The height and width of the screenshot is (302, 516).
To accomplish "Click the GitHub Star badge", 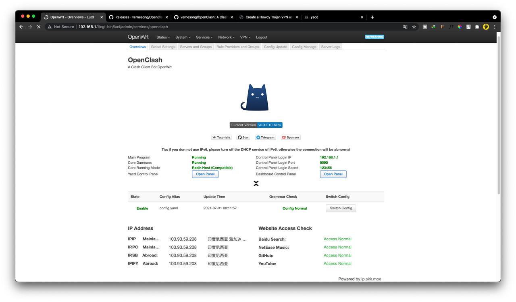I will [243, 137].
